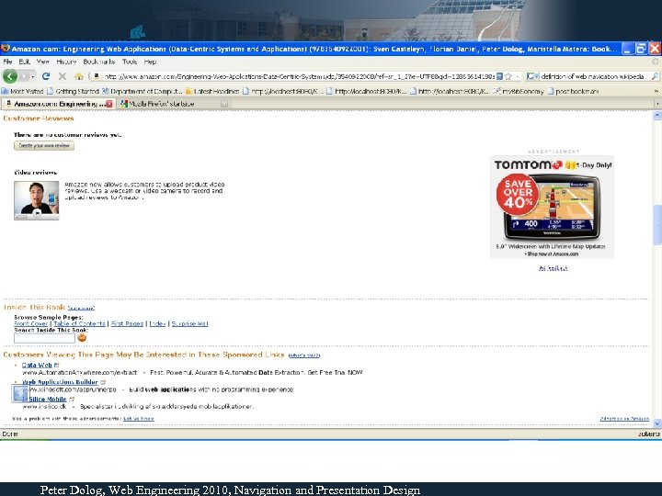
Task: Click the scrollbar up arrow
Action: [656, 115]
